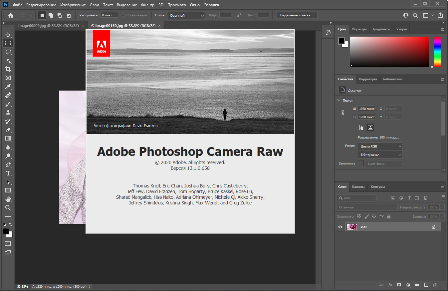448x291 pixels.
Task: Open the 8 бит/канал dropdown
Action: [380, 155]
